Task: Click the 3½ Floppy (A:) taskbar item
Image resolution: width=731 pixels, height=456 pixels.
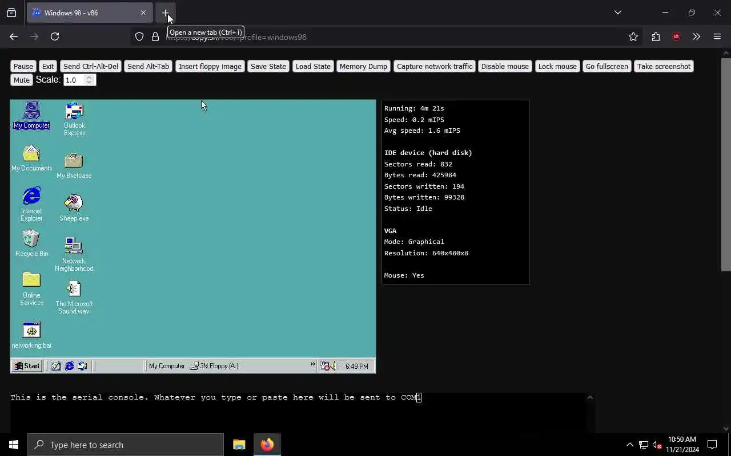Action: click(x=215, y=366)
